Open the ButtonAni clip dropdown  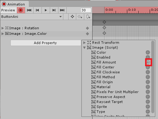[32, 17]
